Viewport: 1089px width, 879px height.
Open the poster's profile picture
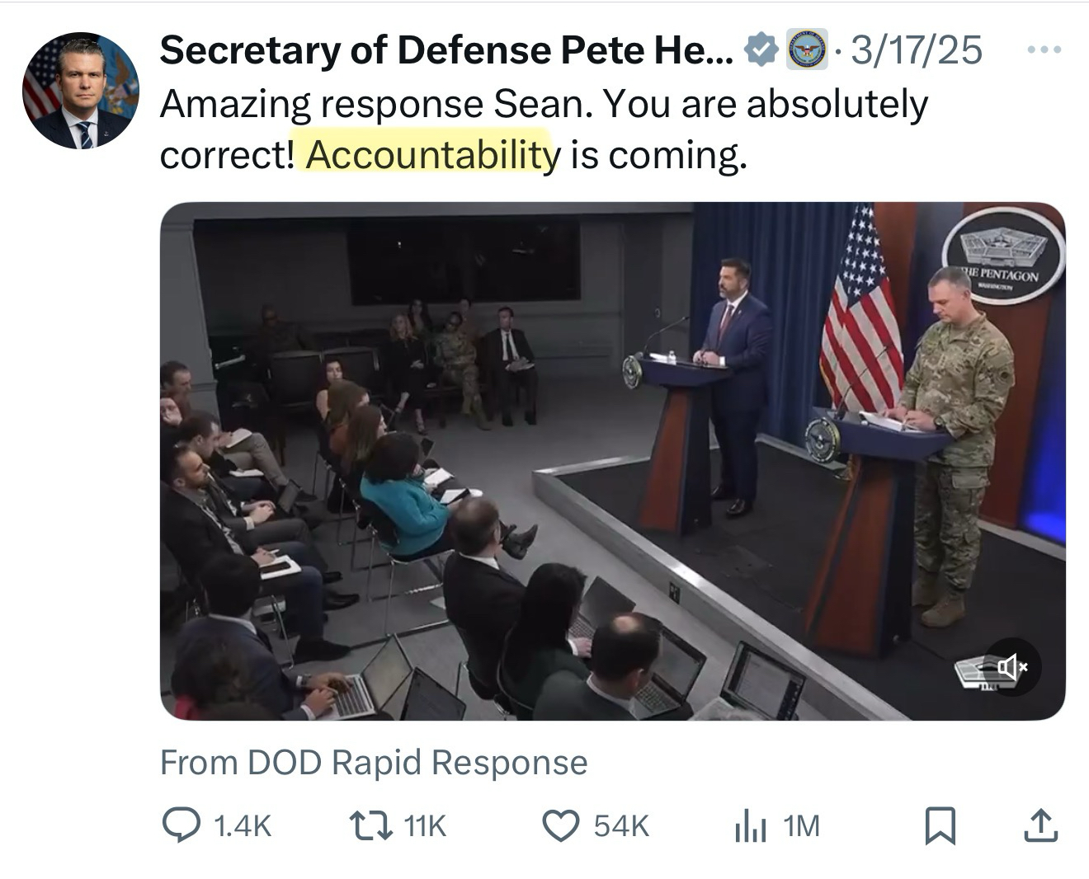[x=80, y=91]
